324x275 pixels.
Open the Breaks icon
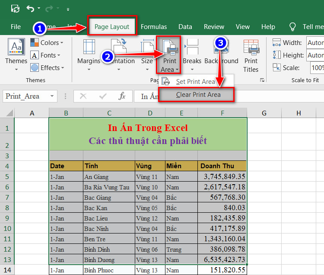(191, 47)
